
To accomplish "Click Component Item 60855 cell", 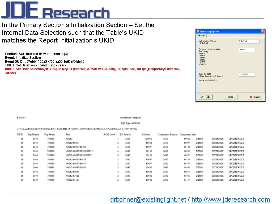I will tap(187, 151).
